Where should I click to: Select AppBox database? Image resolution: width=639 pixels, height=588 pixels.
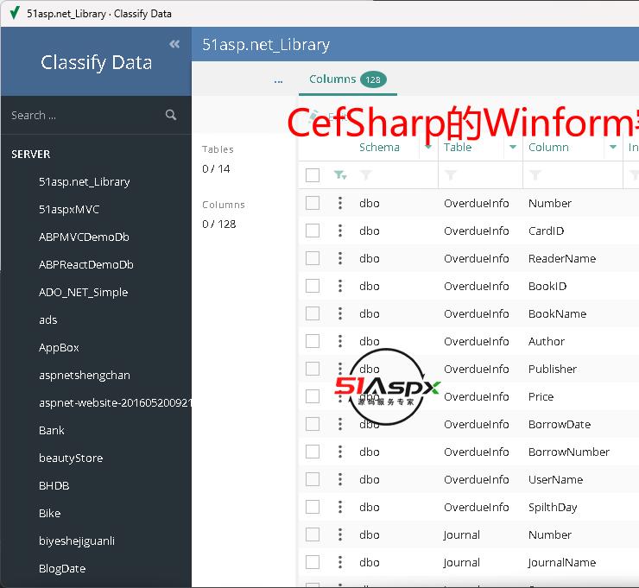coord(59,348)
